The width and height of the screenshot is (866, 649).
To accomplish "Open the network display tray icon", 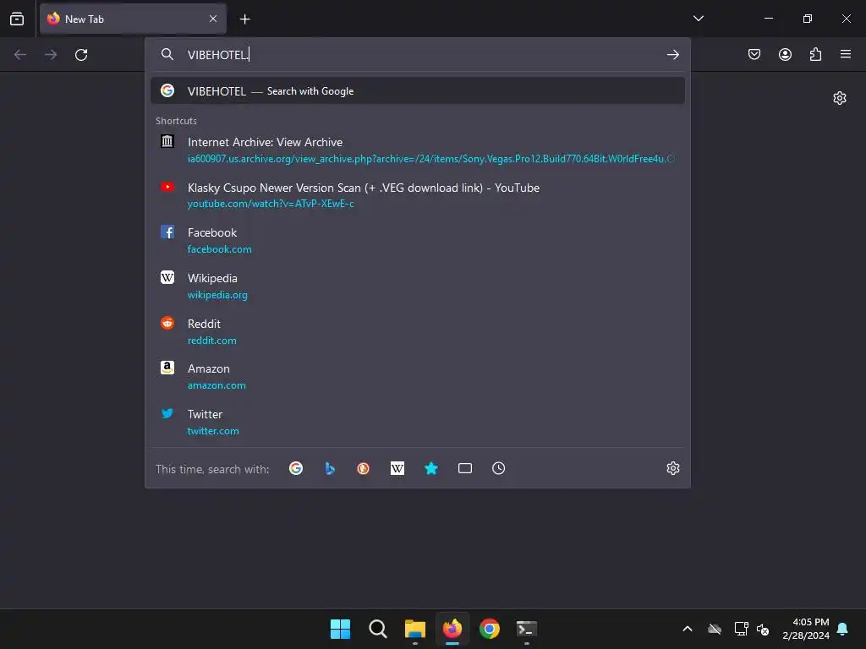I will [x=741, y=629].
